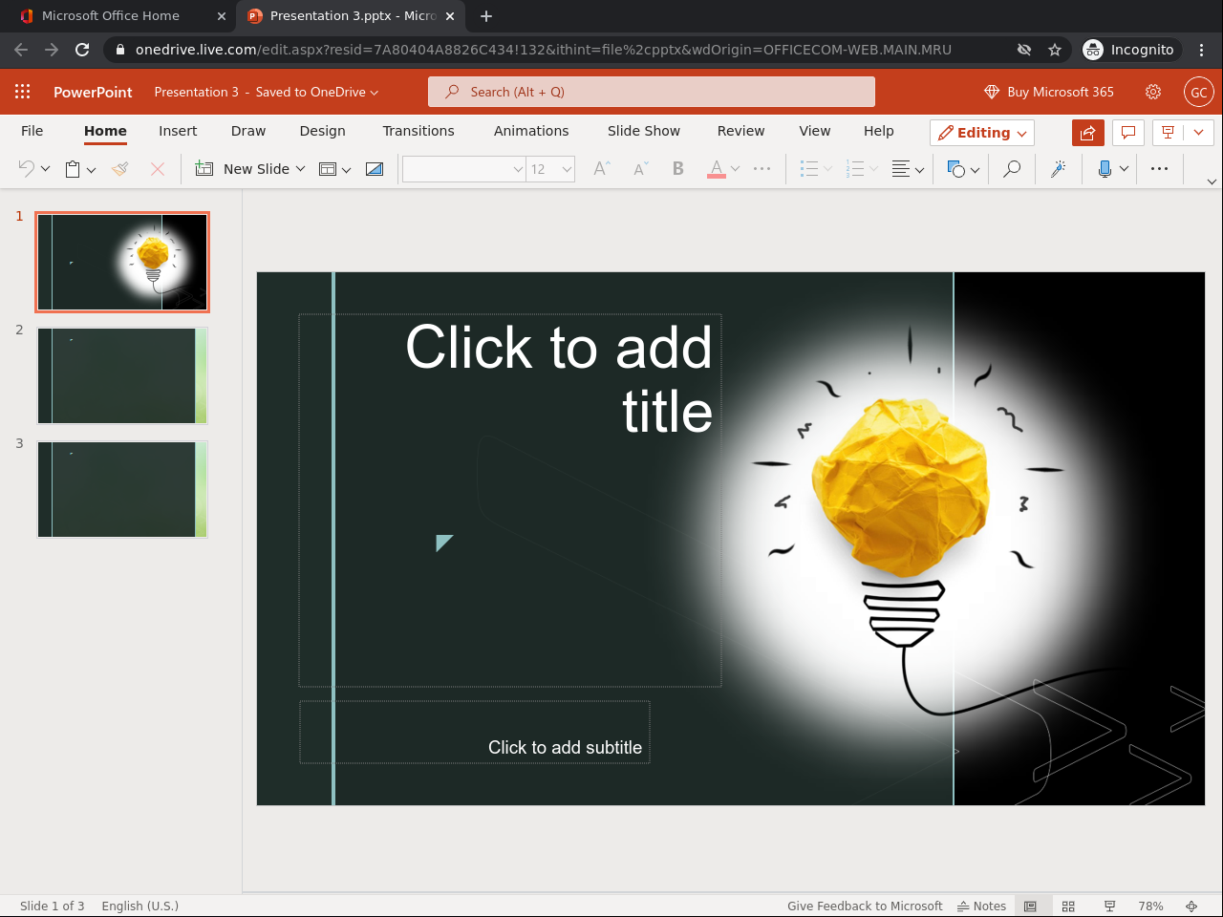The height and width of the screenshot is (917, 1223).
Task: Click the Find magnifier icon
Action: click(1011, 169)
